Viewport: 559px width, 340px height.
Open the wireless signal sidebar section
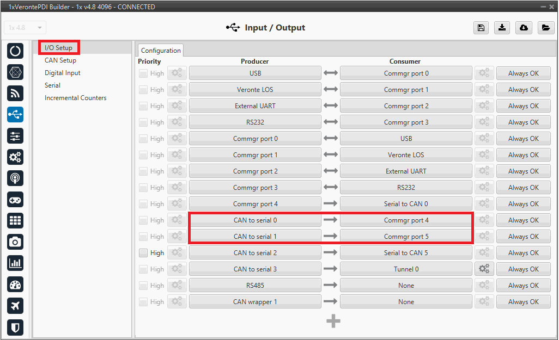[x=15, y=94]
